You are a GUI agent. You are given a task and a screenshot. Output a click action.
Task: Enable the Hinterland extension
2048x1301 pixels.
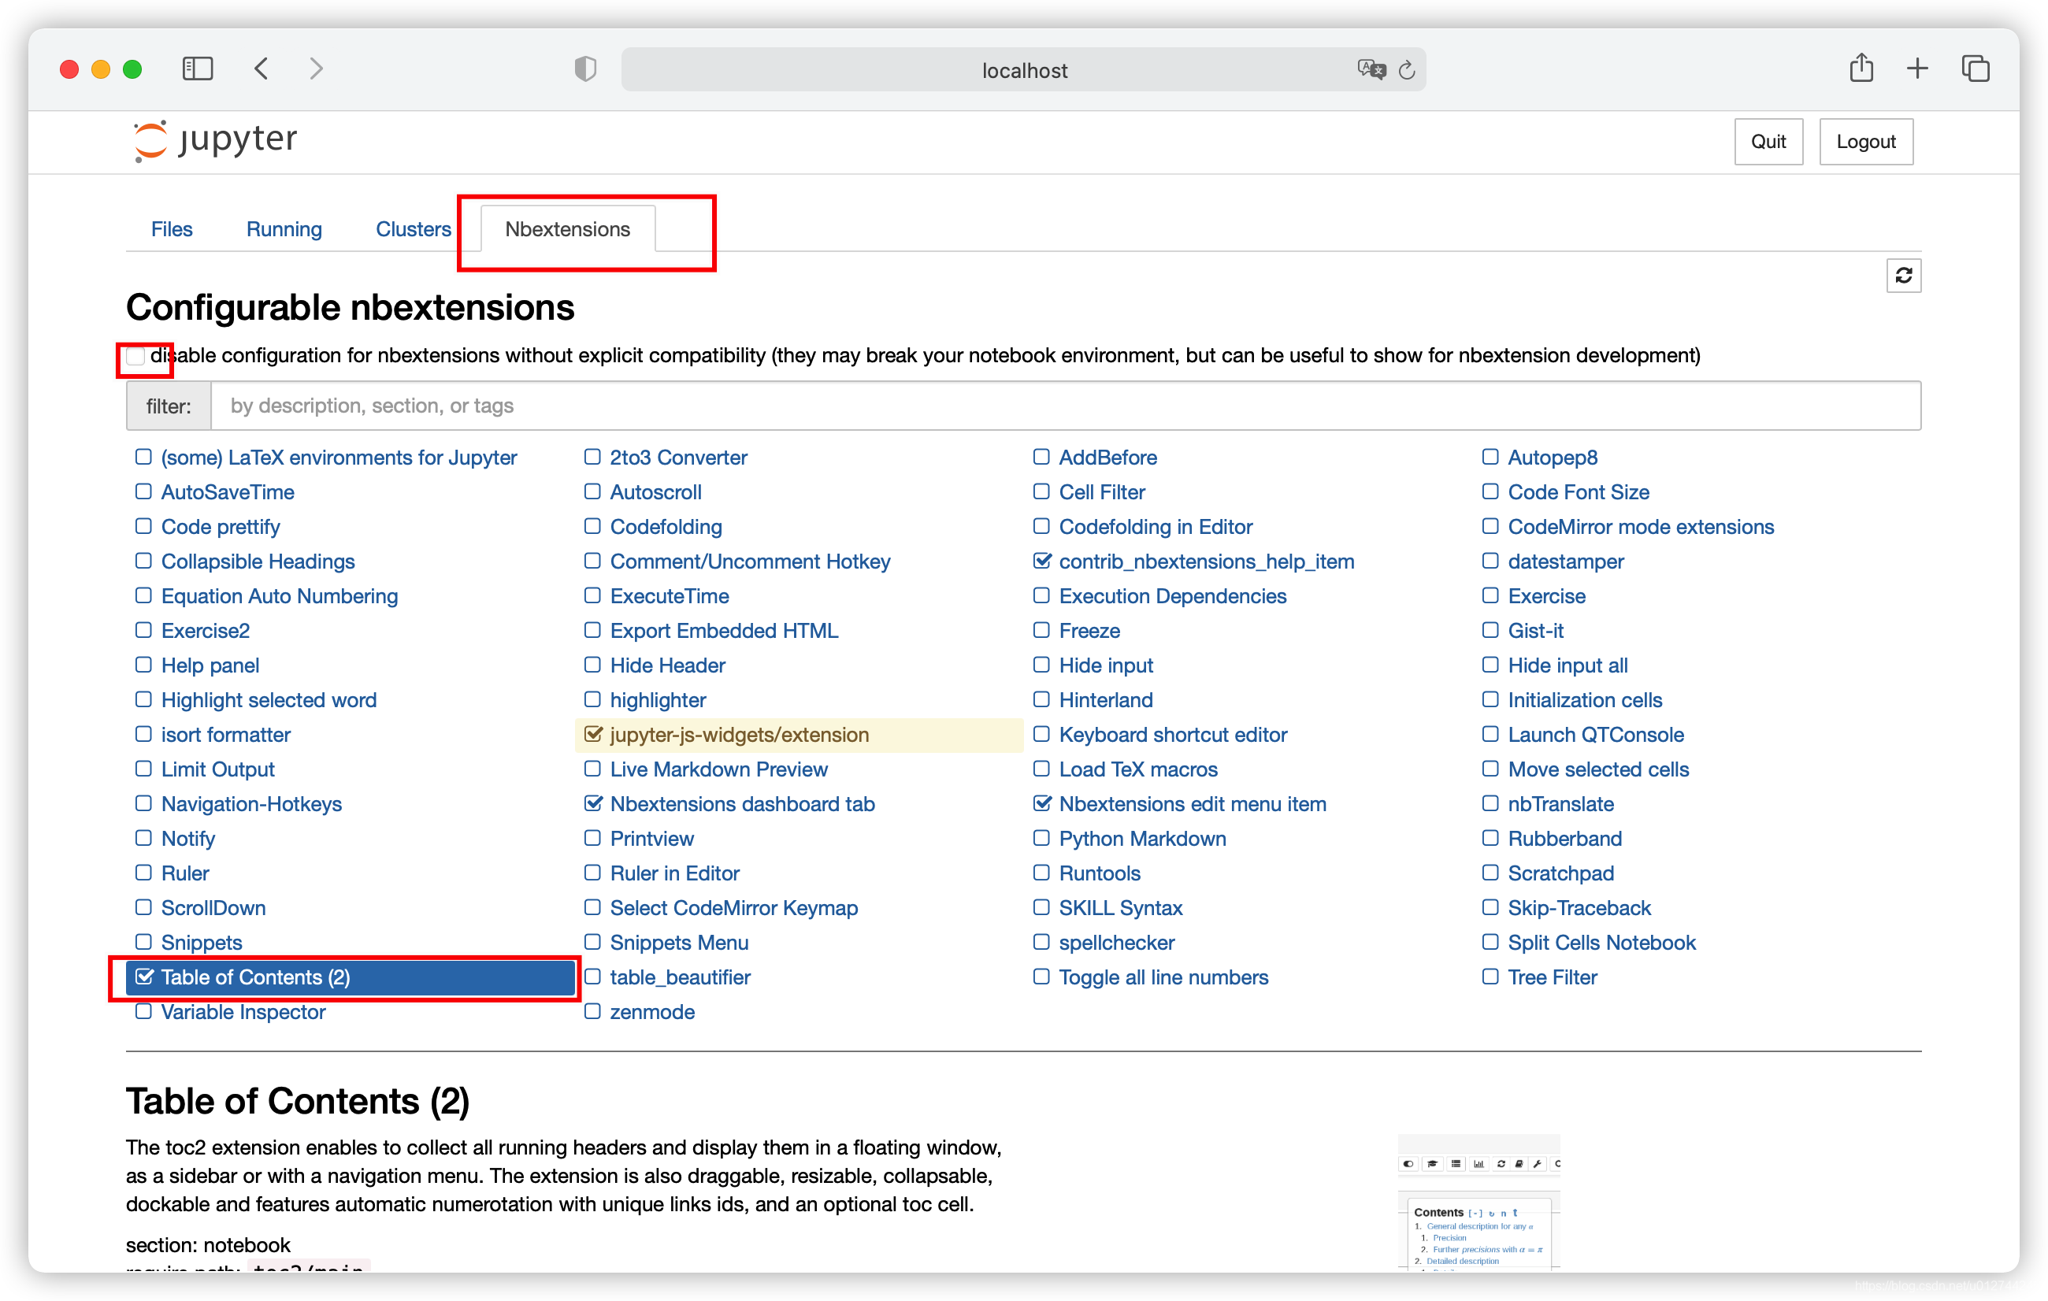(1041, 699)
